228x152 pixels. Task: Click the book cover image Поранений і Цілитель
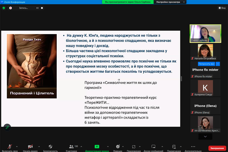click(32, 66)
